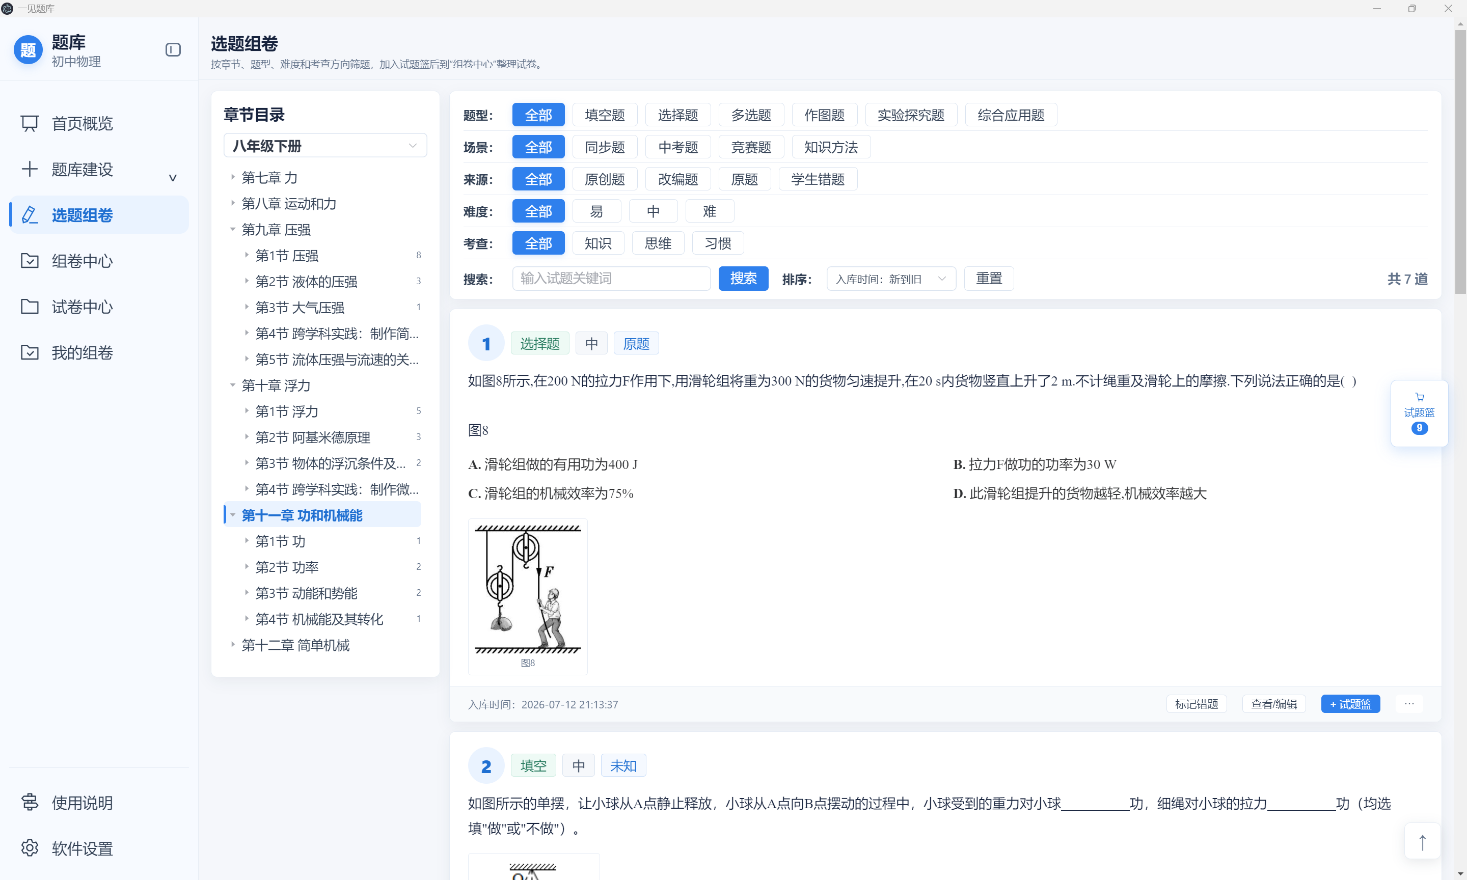Collapse sidebar with panel toggle icon
1467x880 pixels.
(x=173, y=50)
